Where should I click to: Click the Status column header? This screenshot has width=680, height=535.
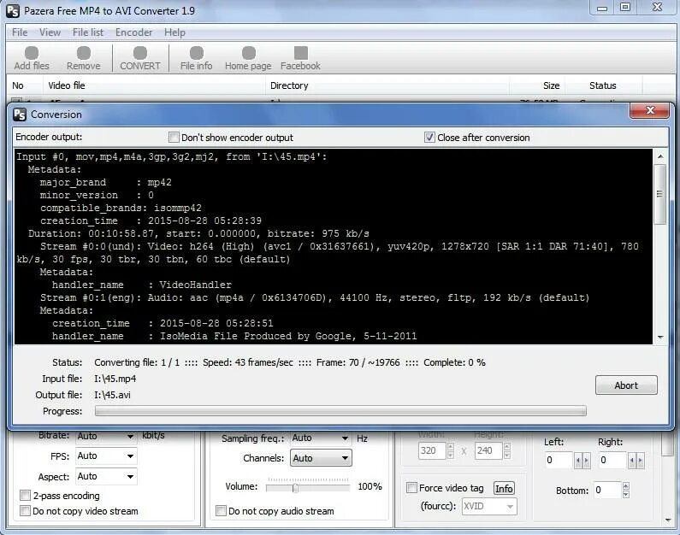[604, 85]
